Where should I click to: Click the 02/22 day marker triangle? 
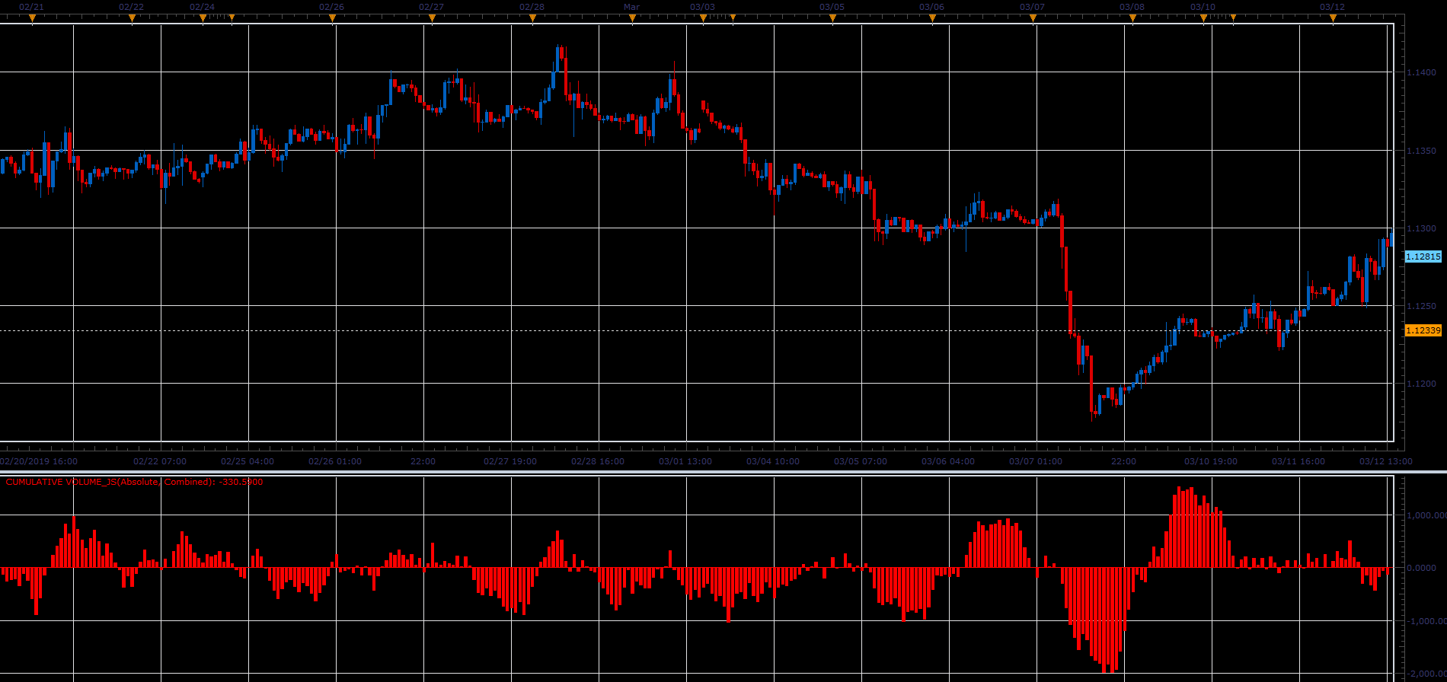click(132, 18)
